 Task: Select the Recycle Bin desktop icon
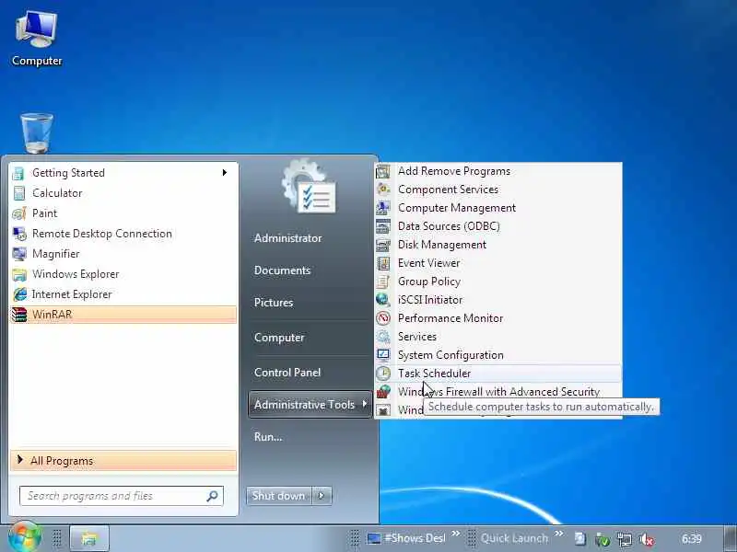[37, 132]
